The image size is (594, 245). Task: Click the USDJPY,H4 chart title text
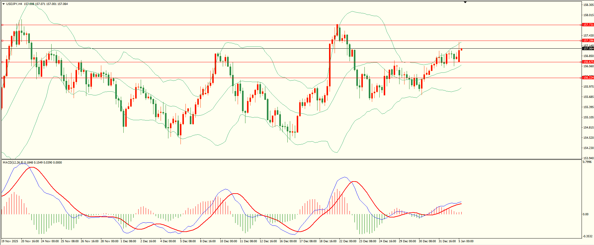coord(14,4)
